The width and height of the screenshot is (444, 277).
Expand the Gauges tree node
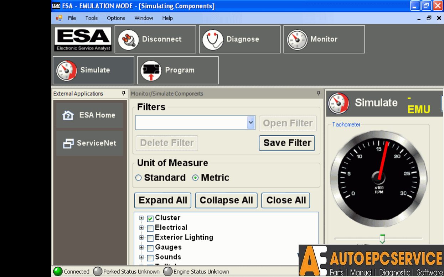click(141, 247)
